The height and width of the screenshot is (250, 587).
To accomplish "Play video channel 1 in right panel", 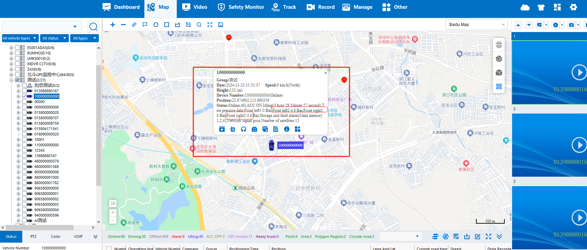I will click(x=579, y=72).
